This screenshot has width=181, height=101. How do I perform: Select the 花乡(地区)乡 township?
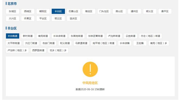click(x=58, y=51)
